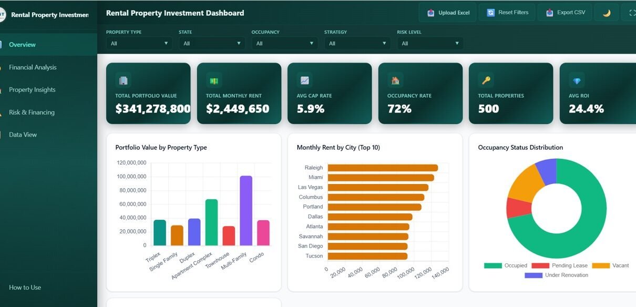Screen dimensions: 636x307
Task: Click the purple Multi-Family bar in the chart
Action: pos(246,210)
